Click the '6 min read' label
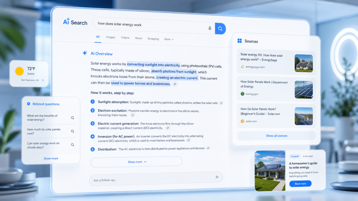Image resolution: width=358 pixels, height=201 pixels. click(308, 156)
